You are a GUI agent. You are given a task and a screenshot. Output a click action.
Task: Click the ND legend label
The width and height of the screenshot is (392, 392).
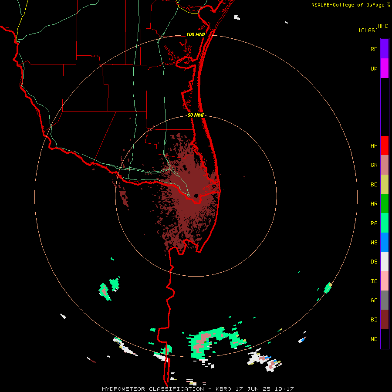point(374,339)
